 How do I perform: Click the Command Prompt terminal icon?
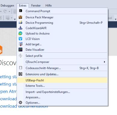tap(20, 11)
